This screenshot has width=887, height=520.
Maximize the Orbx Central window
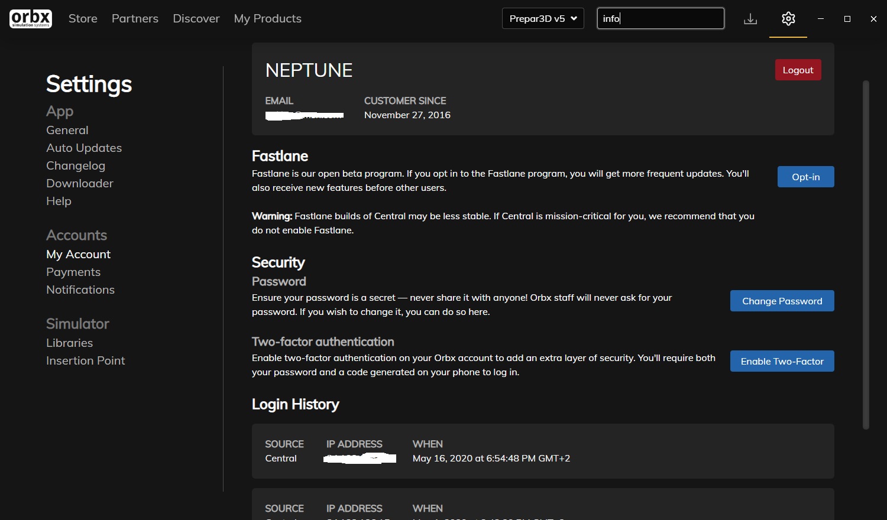(x=847, y=19)
